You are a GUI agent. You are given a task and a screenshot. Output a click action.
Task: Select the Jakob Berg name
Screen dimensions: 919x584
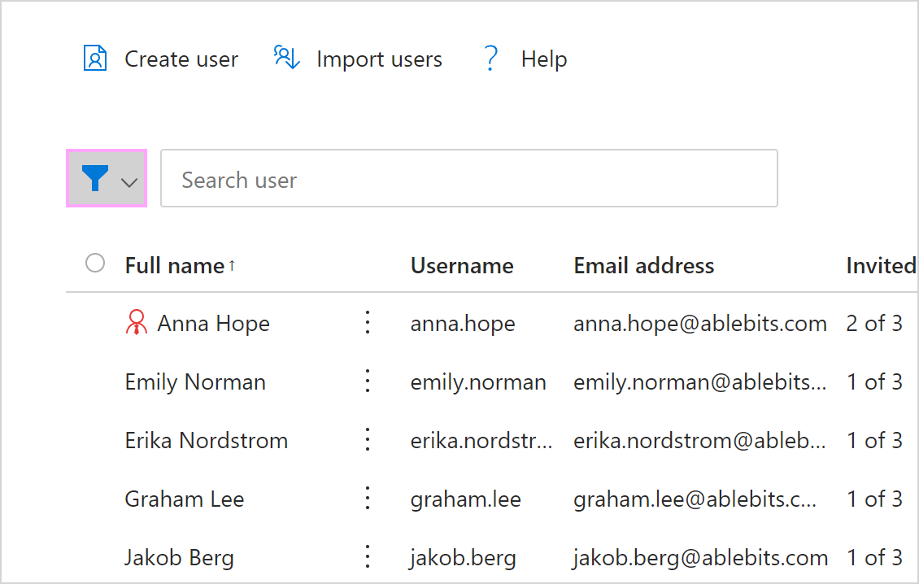click(179, 558)
